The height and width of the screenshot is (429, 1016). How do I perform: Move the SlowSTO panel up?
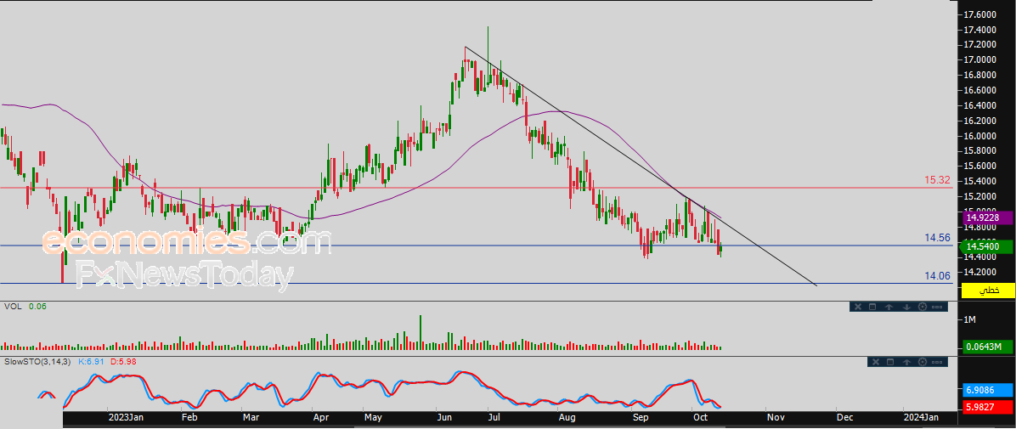(x=907, y=362)
